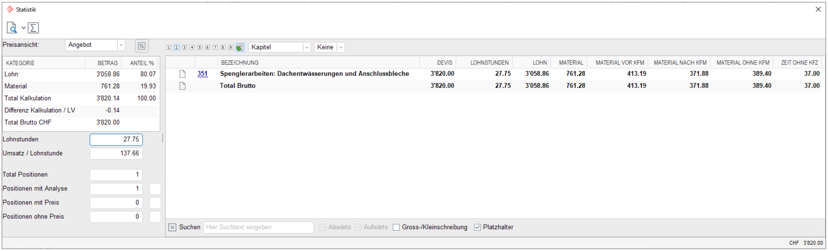This screenshot has width=828, height=251.
Task: Open the Kapitel grouping dropdown
Action: coord(307,47)
